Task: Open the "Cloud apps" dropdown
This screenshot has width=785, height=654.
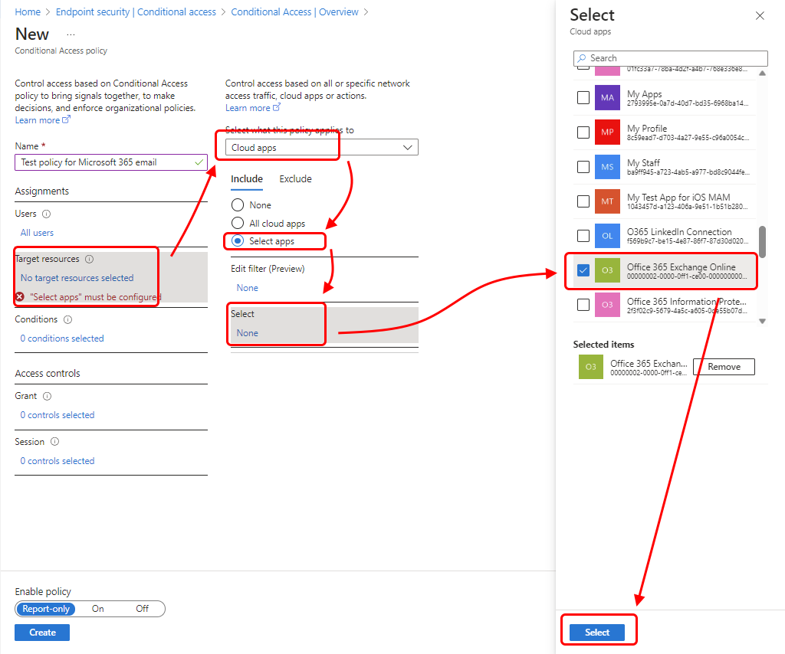Action: click(x=322, y=147)
